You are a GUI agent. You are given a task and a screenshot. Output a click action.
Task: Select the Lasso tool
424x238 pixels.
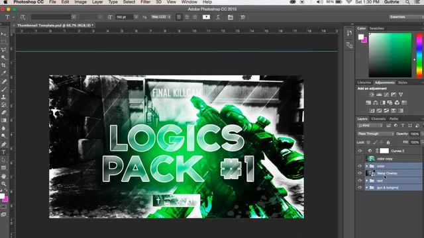point(3,50)
